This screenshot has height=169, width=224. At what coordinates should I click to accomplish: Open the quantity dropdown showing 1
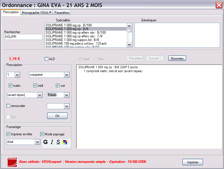tap(17, 75)
